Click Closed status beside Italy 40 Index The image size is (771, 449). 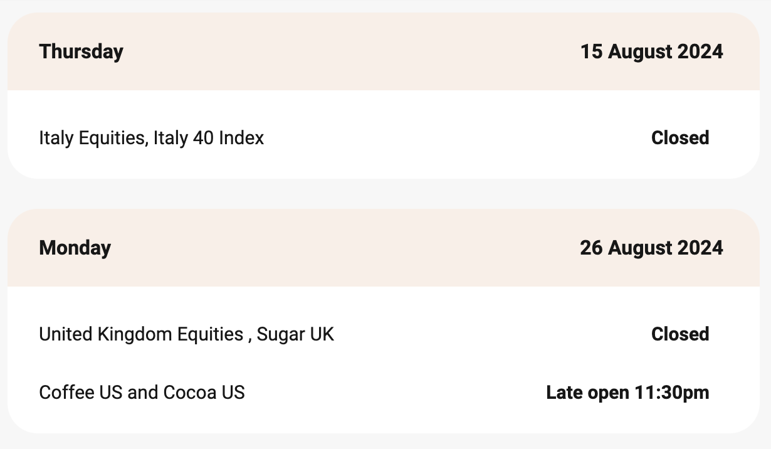point(680,138)
